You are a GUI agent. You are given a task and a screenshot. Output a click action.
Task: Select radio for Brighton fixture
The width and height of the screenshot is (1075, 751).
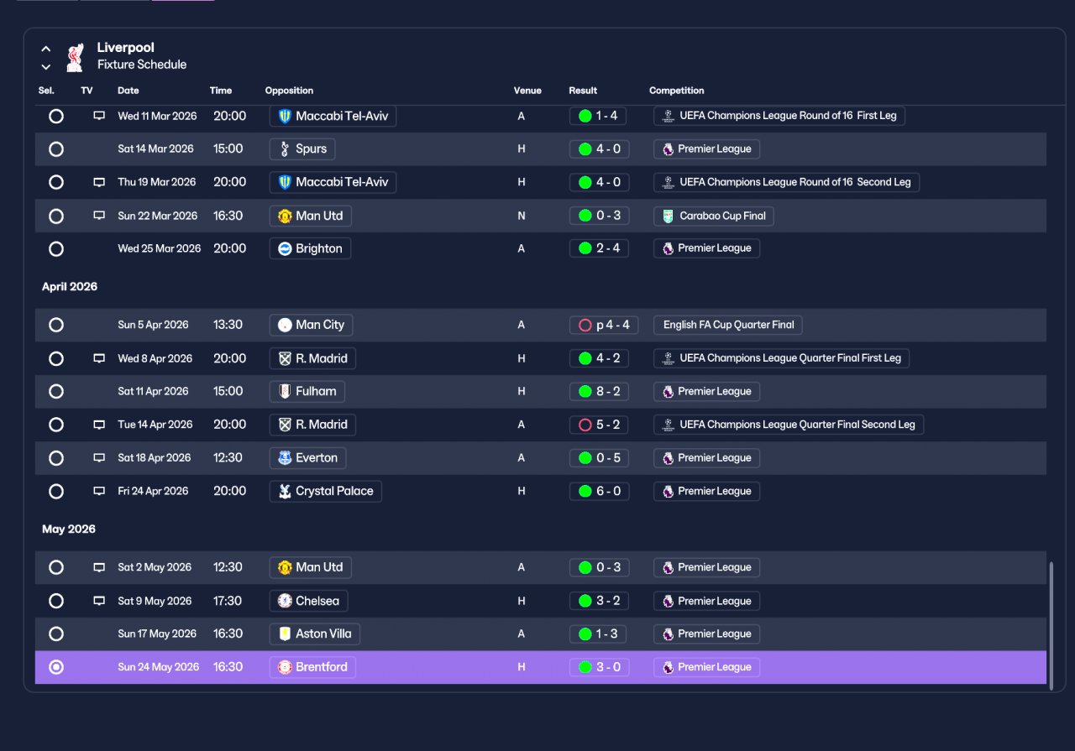click(56, 249)
